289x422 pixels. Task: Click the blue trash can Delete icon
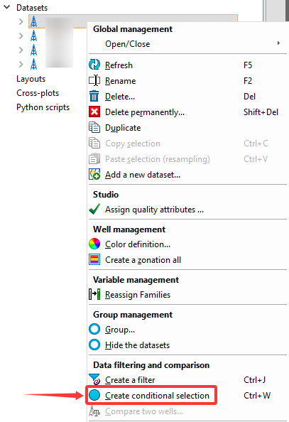(x=94, y=96)
